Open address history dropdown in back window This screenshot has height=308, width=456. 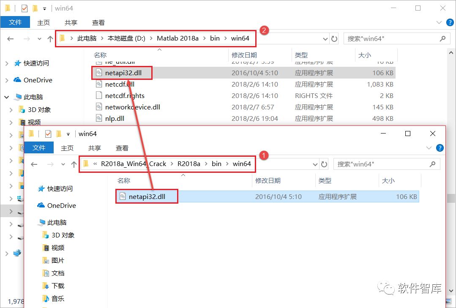click(325, 39)
